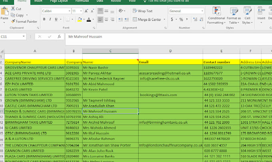The height and width of the screenshot is (162, 272).
Task: Toggle Underline formatting
Action: click(56, 19)
